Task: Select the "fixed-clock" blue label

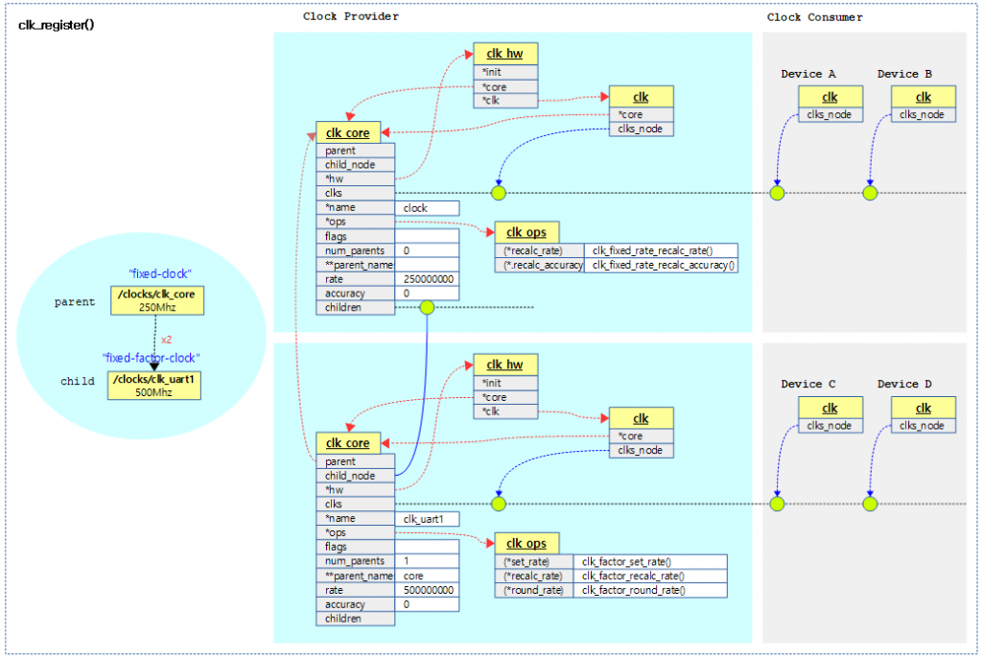Action: coord(160,273)
